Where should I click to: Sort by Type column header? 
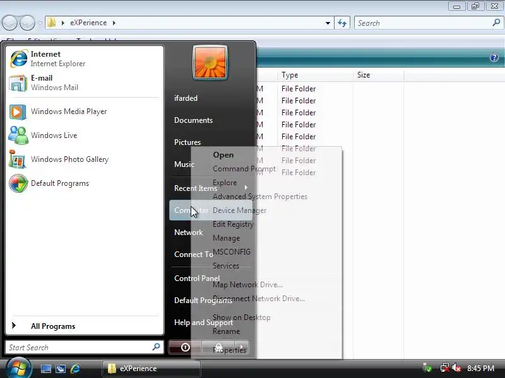click(315, 75)
